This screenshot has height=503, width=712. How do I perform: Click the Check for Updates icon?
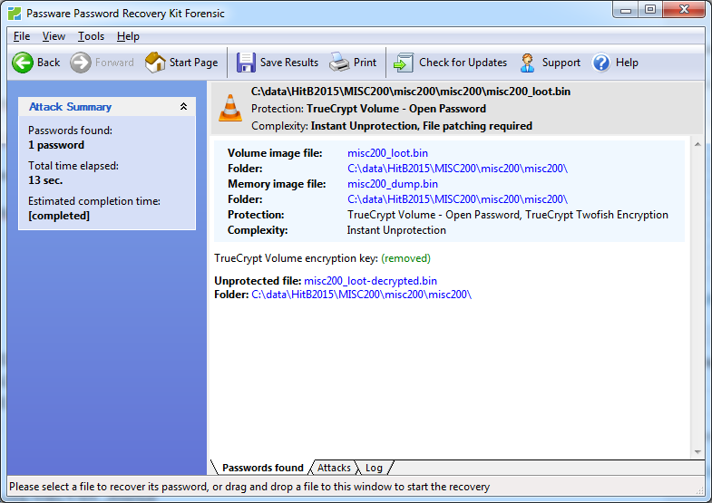tap(404, 63)
